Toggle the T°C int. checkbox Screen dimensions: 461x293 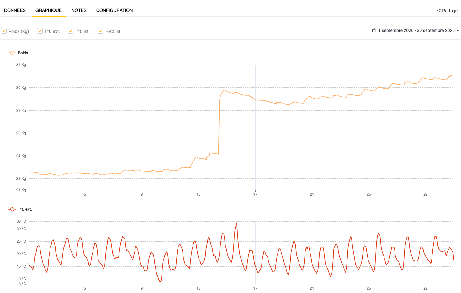(x=71, y=31)
